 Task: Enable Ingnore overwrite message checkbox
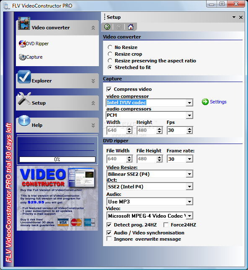click(x=109, y=239)
